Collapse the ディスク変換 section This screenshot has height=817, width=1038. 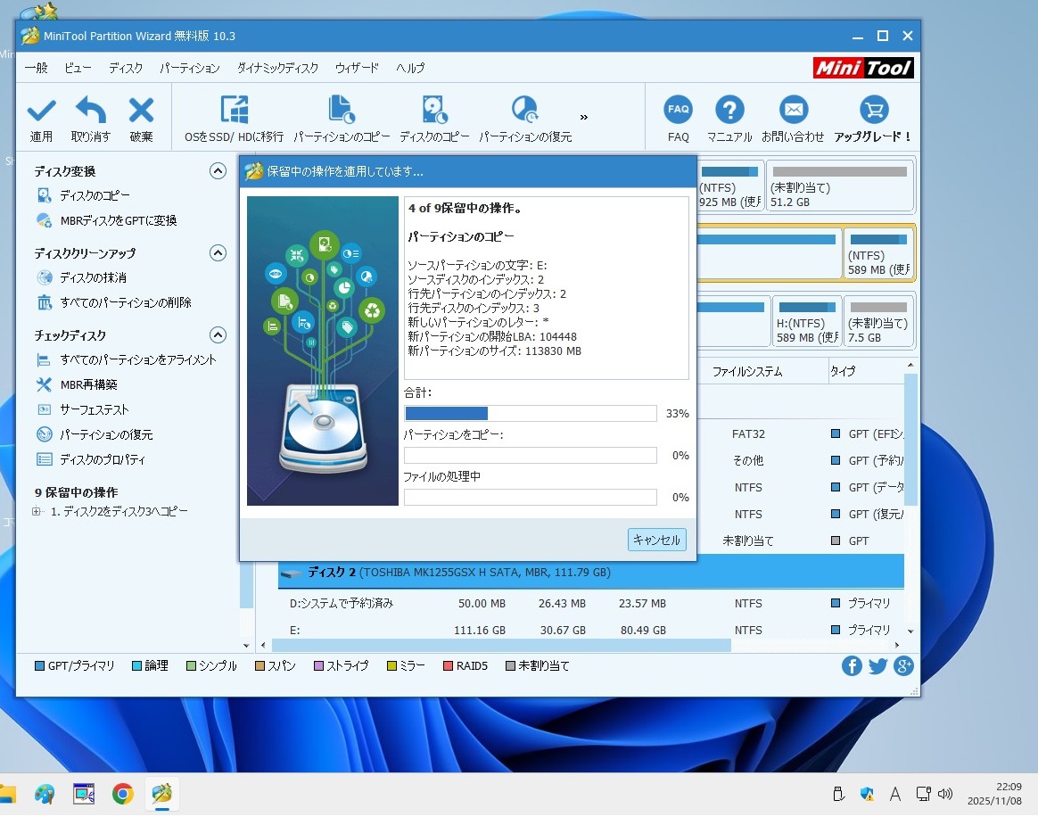pos(218,171)
